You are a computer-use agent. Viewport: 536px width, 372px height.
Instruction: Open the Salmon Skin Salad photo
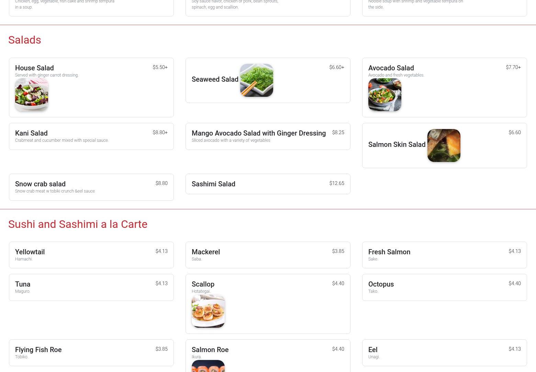(x=444, y=146)
